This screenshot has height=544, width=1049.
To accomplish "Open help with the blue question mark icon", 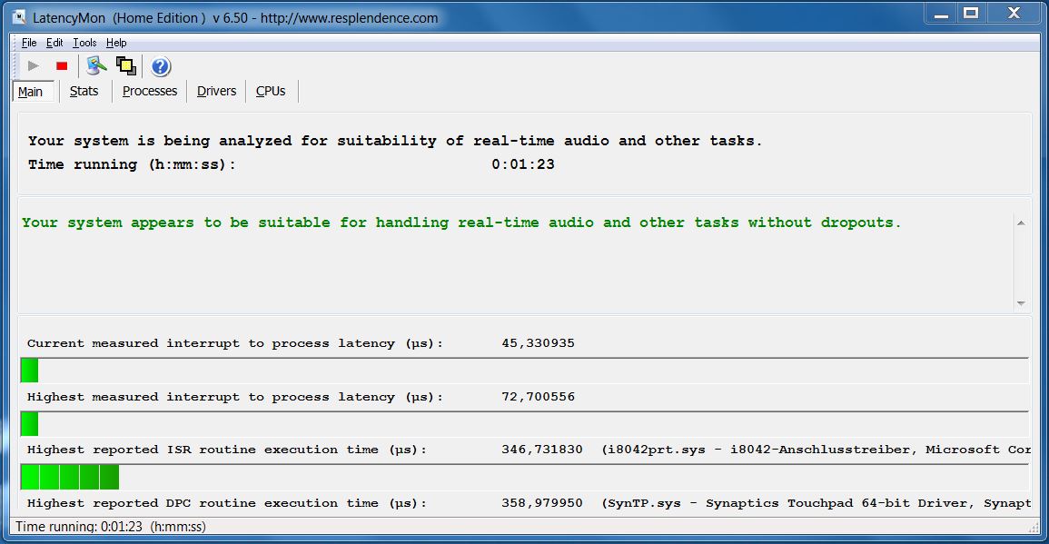I will click(x=161, y=66).
